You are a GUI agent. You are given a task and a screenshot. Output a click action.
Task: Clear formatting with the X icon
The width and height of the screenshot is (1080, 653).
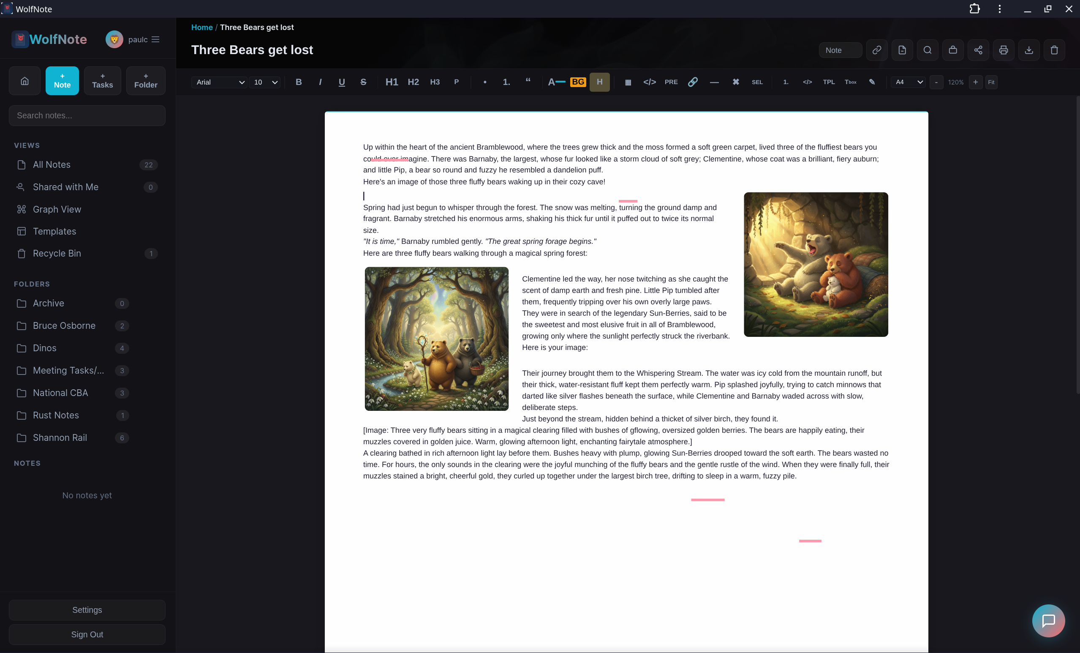click(x=735, y=82)
